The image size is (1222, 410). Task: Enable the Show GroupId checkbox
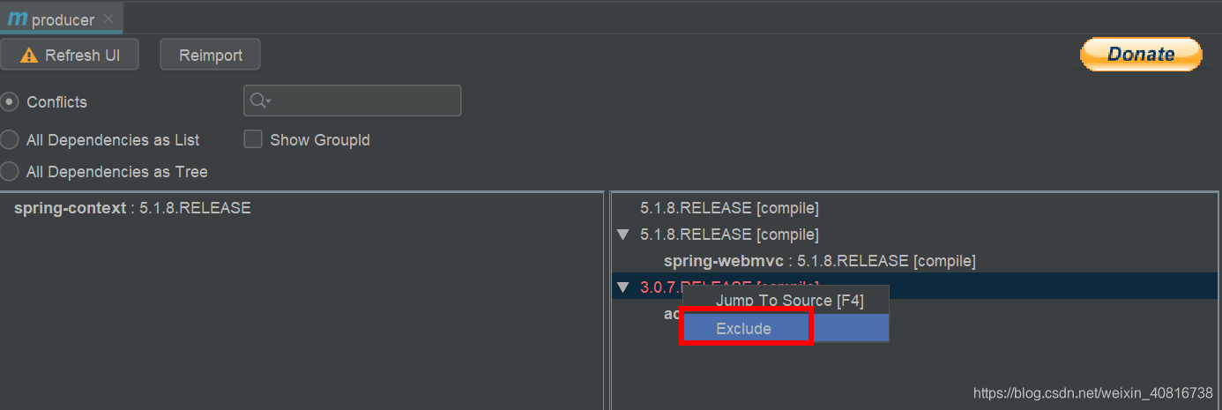[253, 139]
